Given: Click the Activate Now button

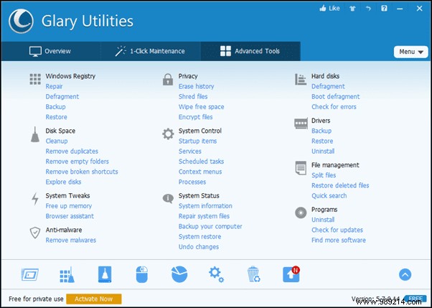Looking at the screenshot, I should 94,299.
